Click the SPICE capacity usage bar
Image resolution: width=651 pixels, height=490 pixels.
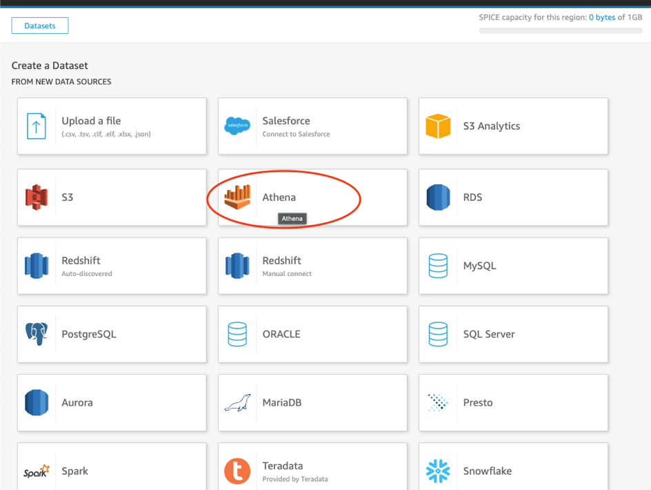pos(561,31)
